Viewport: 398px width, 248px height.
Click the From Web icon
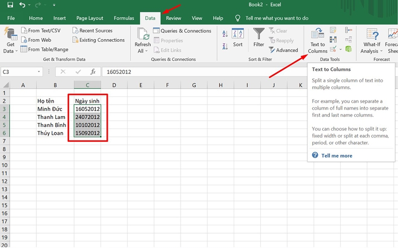click(x=24, y=40)
